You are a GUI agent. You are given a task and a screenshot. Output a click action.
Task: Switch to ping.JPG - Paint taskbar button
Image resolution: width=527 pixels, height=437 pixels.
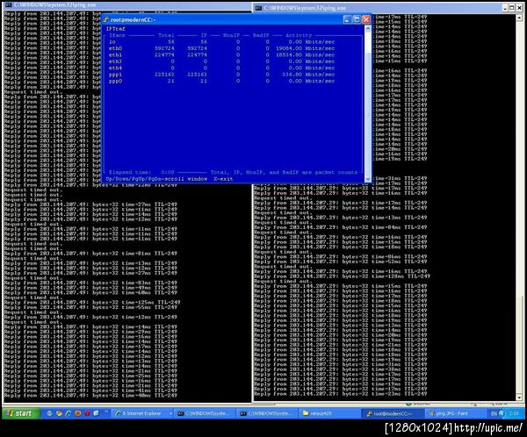click(x=454, y=413)
